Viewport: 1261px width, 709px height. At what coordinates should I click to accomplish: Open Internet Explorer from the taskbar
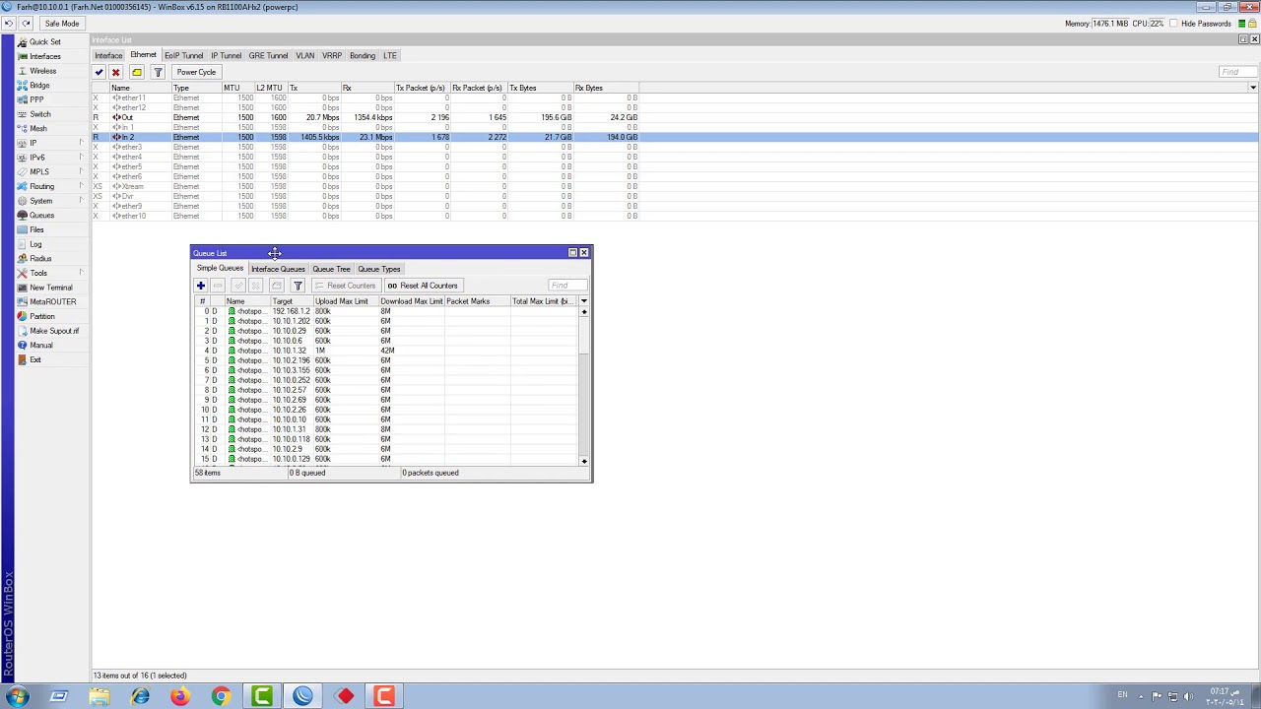(x=140, y=697)
